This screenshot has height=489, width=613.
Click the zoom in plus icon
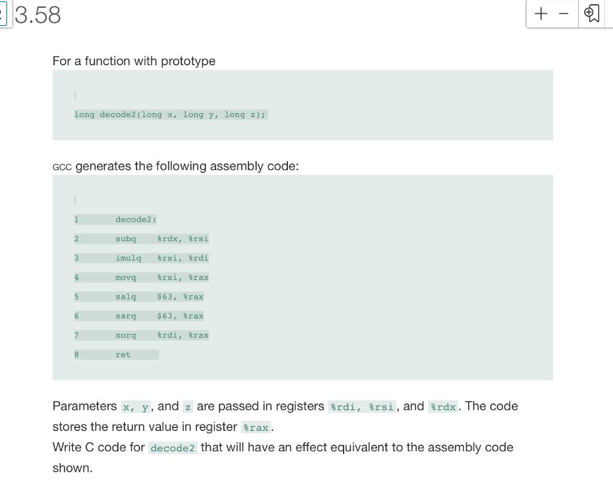coord(541,13)
